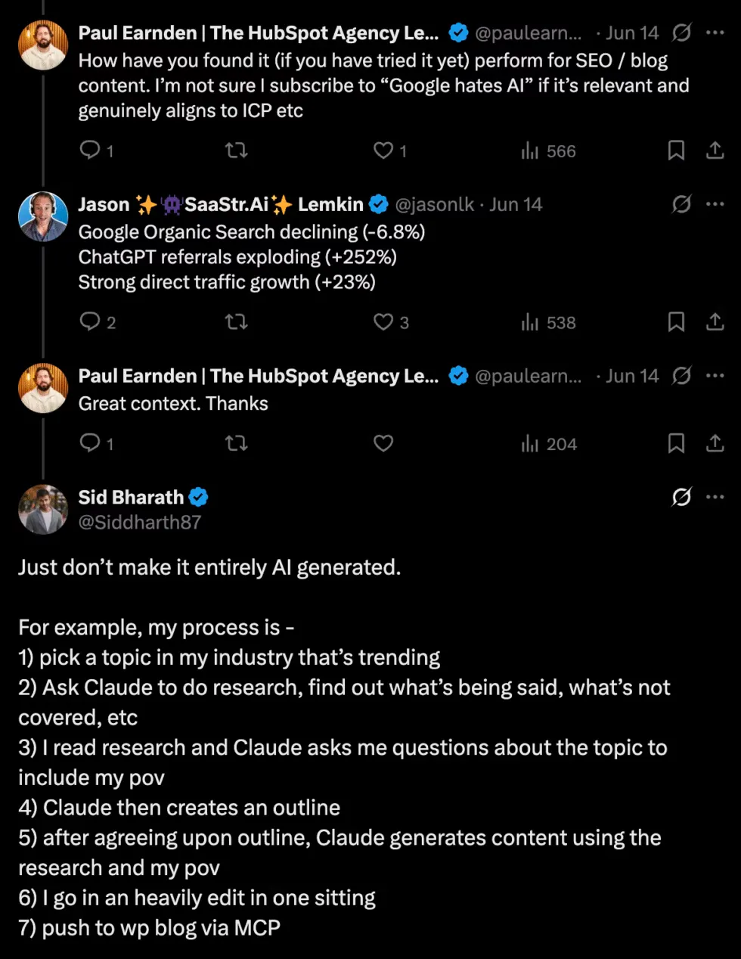Open more options on Jason Lemkin's tweet
Viewport: 741px width, 959px height.
715,204
